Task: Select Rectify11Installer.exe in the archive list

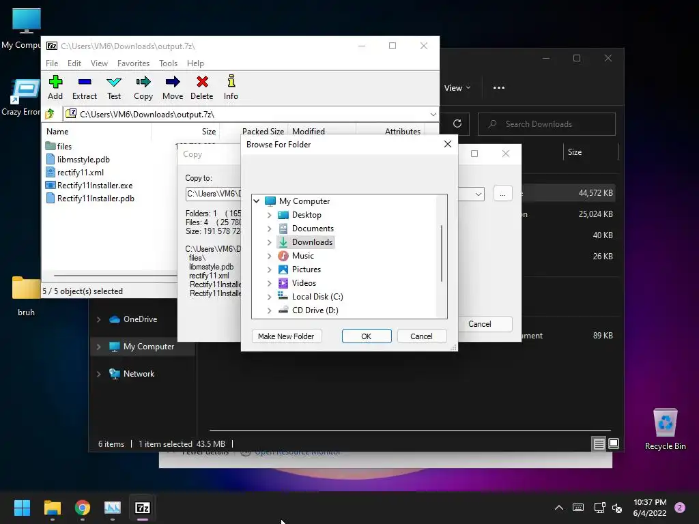Action: tap(89, 186)
